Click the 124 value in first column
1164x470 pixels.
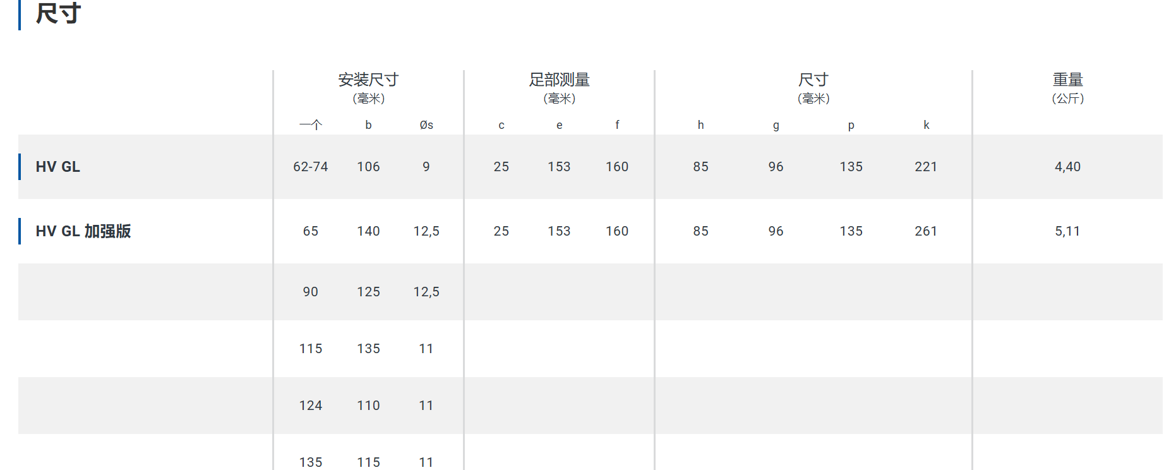[310, 406]
